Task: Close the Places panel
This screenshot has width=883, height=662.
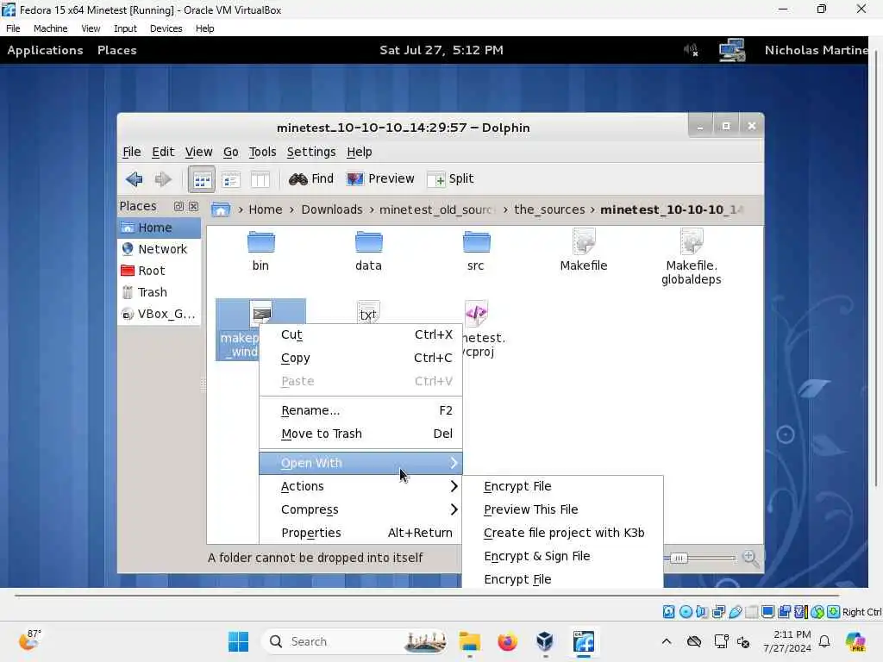Action: pos(193,206)
